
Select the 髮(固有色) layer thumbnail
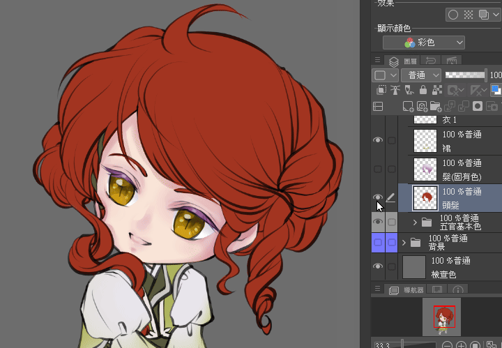click(x=425, y=169)
